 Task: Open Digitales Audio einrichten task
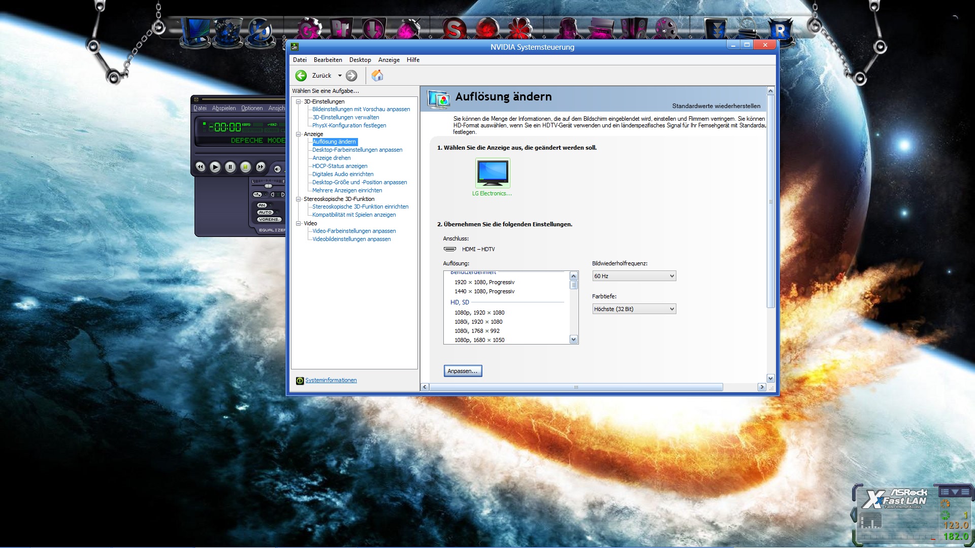click(x=343, y=174)
